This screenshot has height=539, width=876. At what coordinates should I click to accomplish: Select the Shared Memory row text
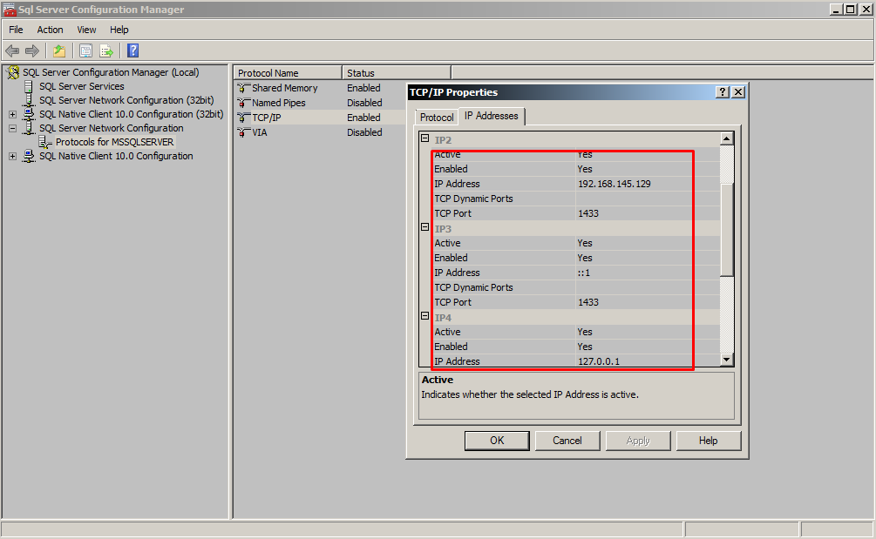click(284, 88)
